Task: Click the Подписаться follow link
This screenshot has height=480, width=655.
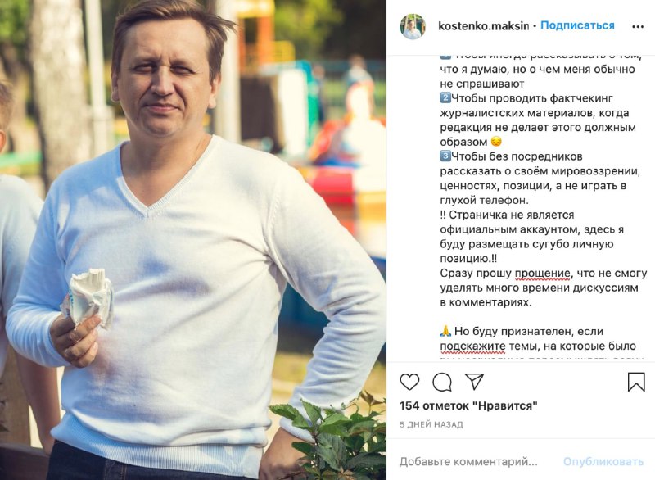Action: pyautogui.click(x=577, y=25)
